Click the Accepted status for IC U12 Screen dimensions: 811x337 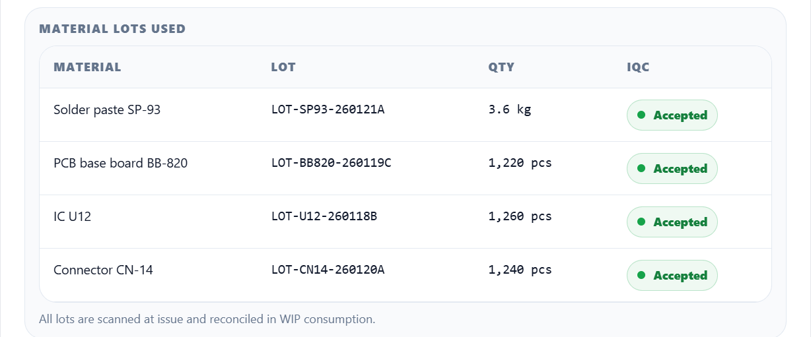click(x=672, y=222)
